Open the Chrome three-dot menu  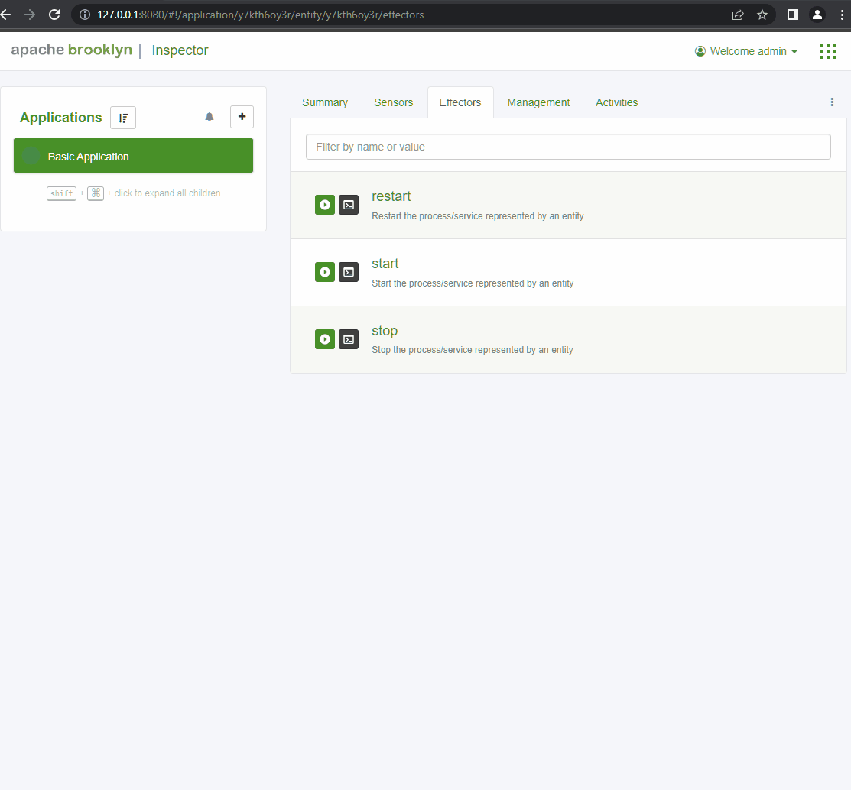[x=842, y=15]
